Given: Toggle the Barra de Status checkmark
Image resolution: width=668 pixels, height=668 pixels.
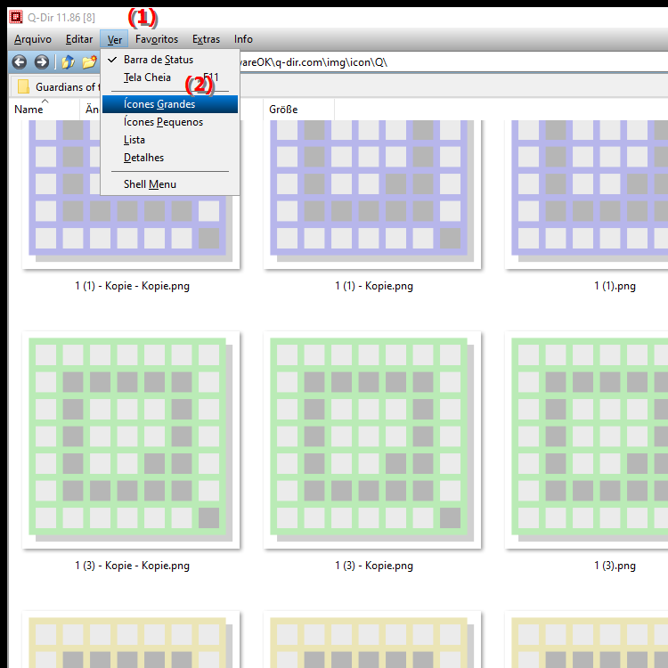Looking at the screenshot, I should pyautogui.click(x=158, y=60).
